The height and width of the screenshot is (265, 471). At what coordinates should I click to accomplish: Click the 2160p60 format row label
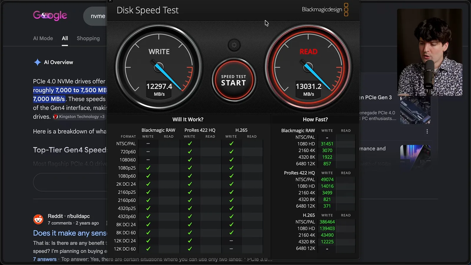coord(127,200)
